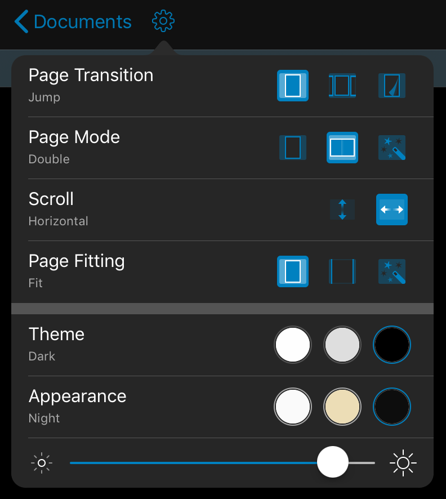Tap the Page Mode menu entry
The image size is (446, 499).
tap(74, 137)
